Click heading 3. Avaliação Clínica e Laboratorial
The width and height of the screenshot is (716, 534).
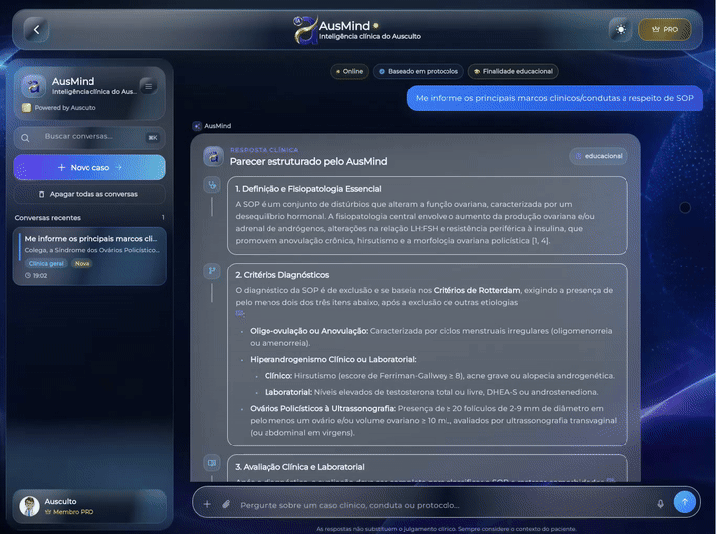click(299, 467)
